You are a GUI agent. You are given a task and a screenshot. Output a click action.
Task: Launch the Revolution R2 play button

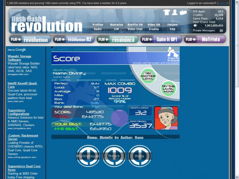pos(74,39)
